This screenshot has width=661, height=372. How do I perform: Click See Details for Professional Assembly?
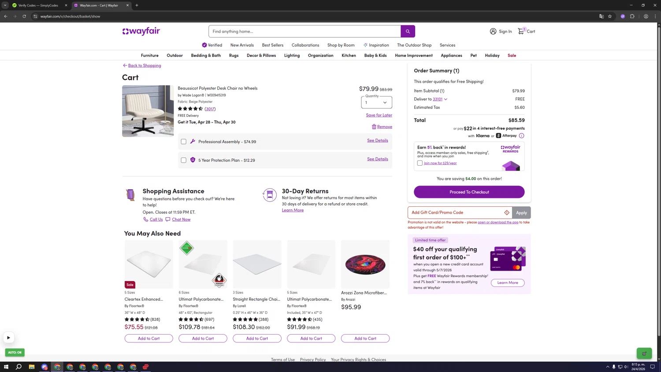click(x=378, y=140)
